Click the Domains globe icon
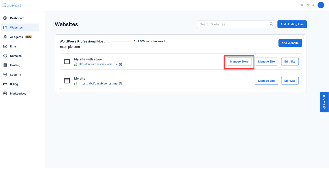329x169 pixels. (5, 56)
